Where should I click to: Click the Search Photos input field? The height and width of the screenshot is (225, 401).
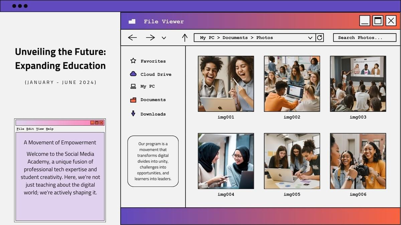[x=365, y=38]
